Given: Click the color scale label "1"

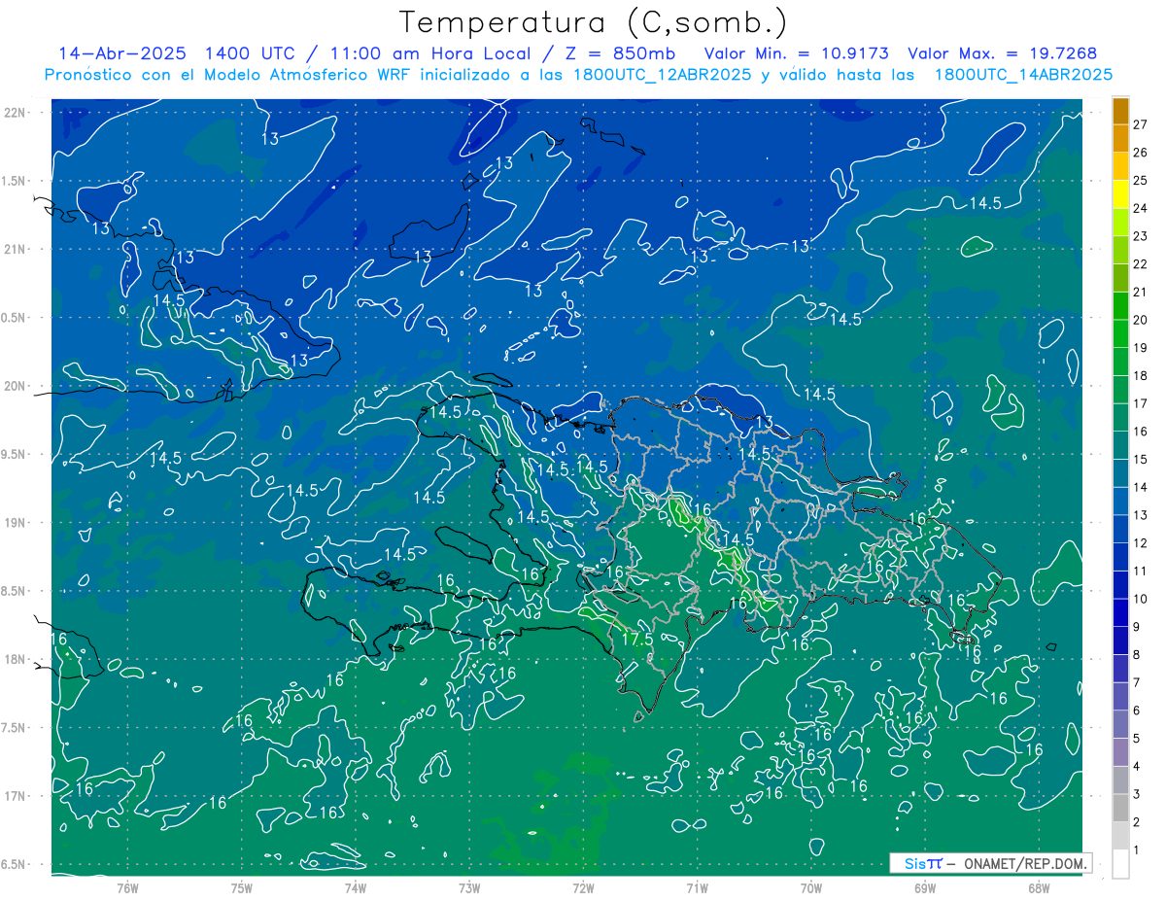Looking at the screenshot, I should [1137, 850].
